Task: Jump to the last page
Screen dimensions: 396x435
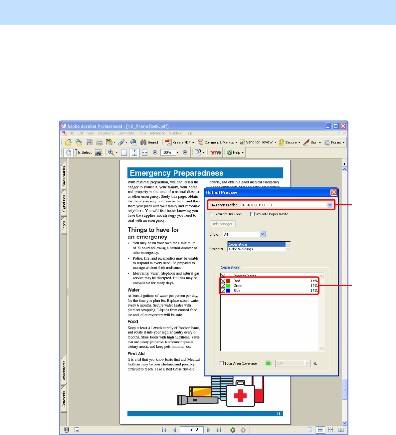Action: point(219,430)
